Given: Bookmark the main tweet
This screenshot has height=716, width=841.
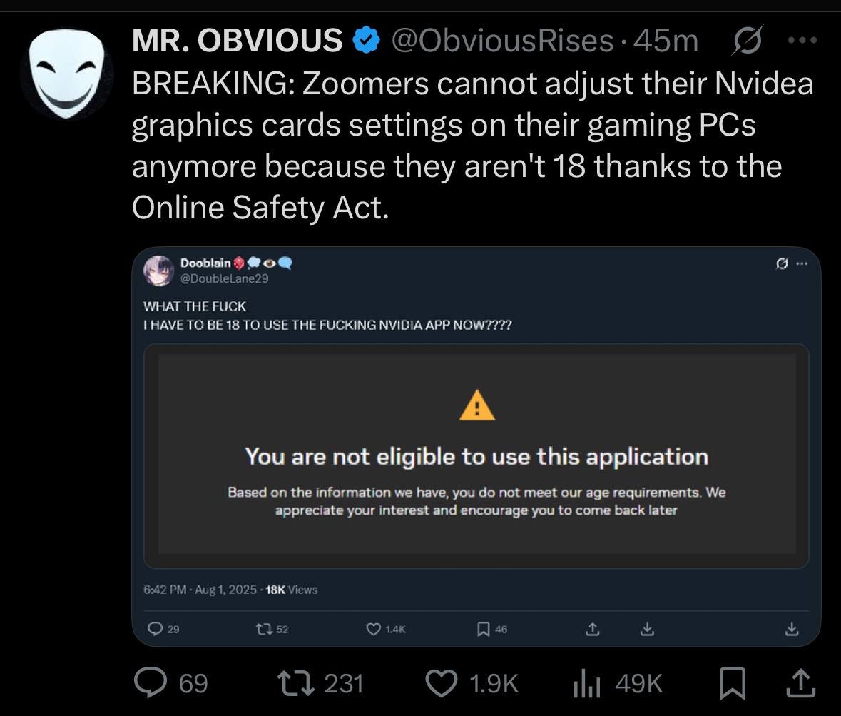Looking at the screenshot, I should click(x=732, y=683).
